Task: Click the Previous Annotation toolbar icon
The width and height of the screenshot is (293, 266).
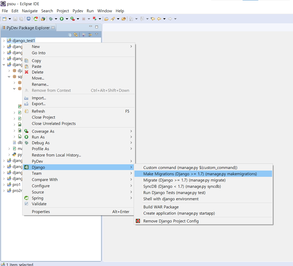Action: pos(142,19)
